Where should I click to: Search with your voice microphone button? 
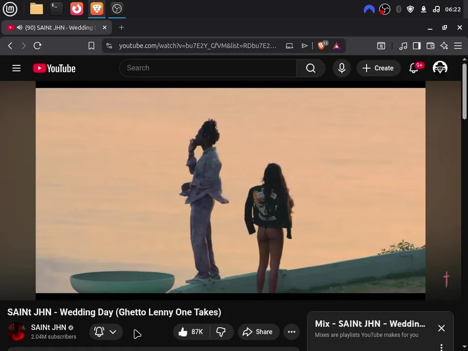342,68
